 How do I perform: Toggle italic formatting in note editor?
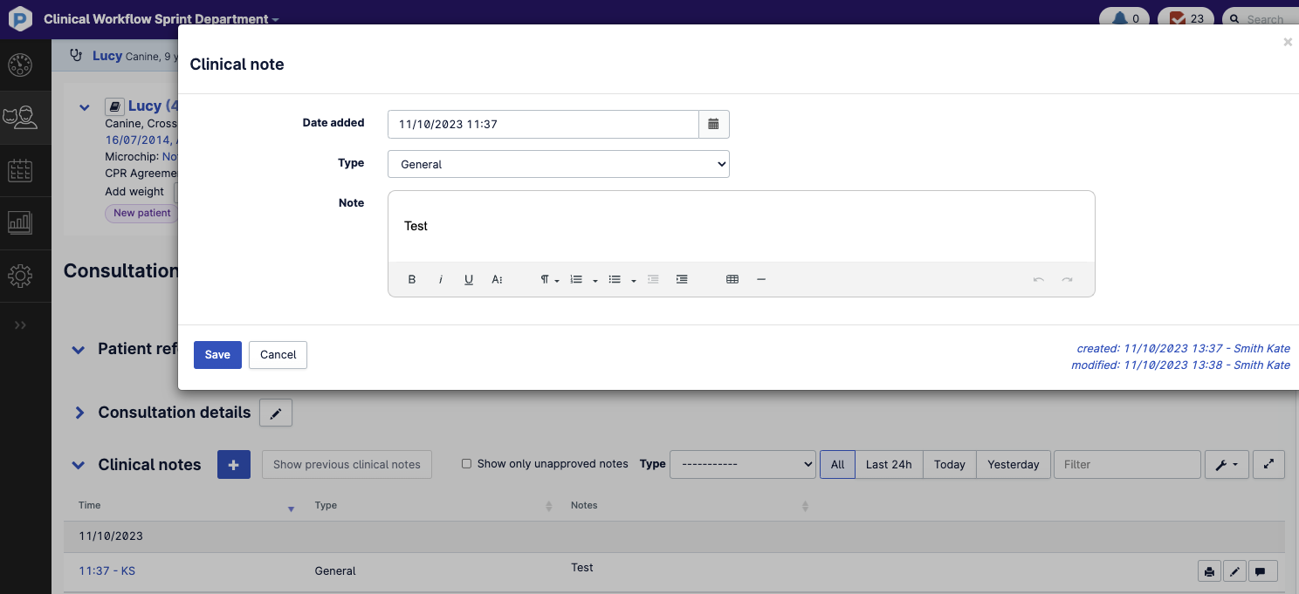click(441, 280)
